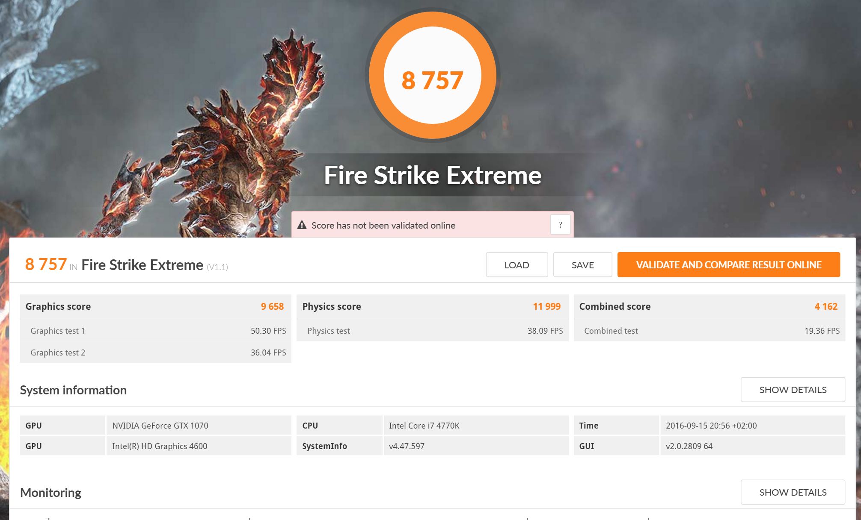861x520 pixels.
Task: Click the Intel(R) HD Graphics 4600 entry
Action: tap(160, 446)
